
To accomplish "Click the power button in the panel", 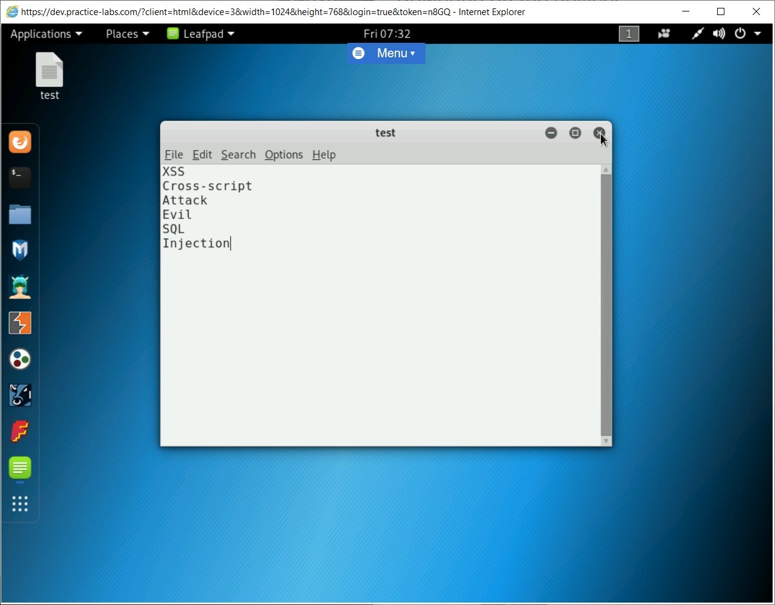I will (740, 34).
